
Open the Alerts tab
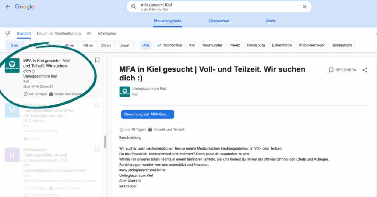click(271, 21)
